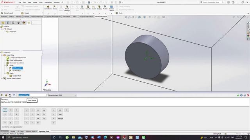Open the Flow Simulation analysis panel tab
The width and height of the screenshot is (250, 140).
click(x=29, y=23)
